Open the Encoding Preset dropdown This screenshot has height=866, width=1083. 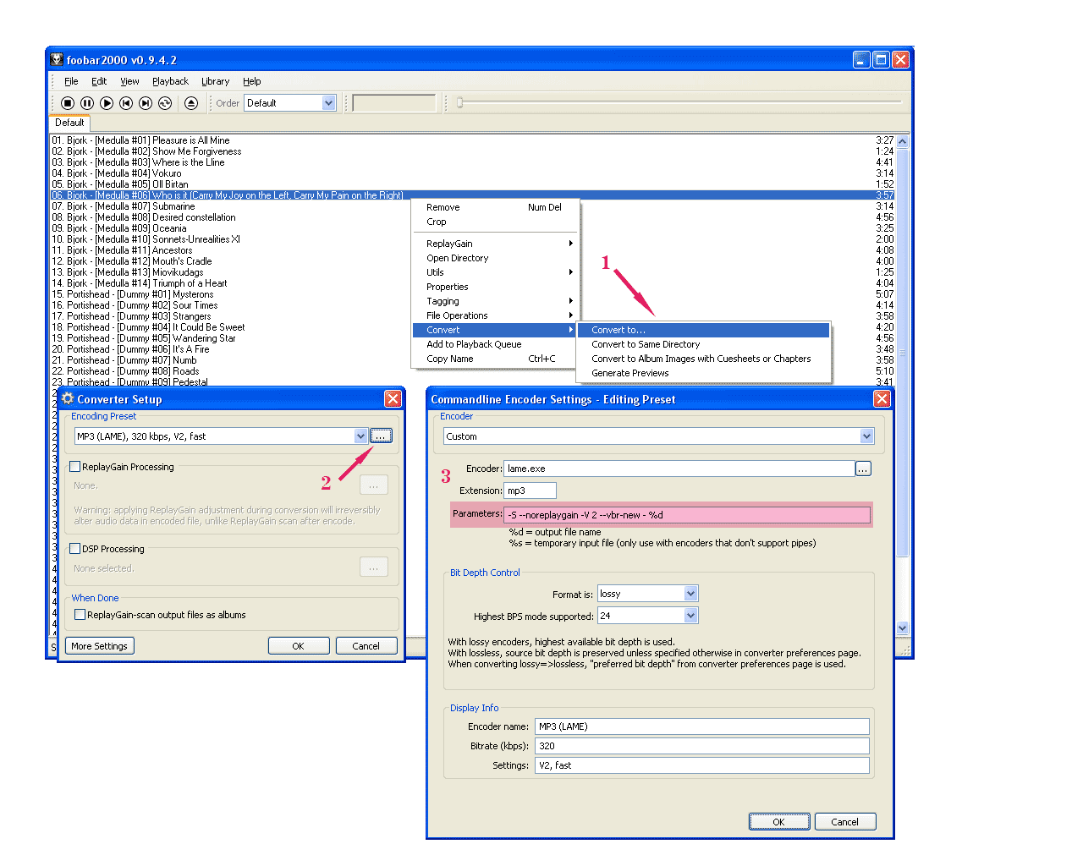coord(360,436)
